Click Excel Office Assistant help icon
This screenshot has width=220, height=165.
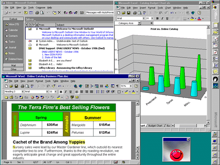point(199,13)
